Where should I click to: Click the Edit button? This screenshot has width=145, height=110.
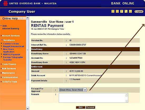coord(81,107)
